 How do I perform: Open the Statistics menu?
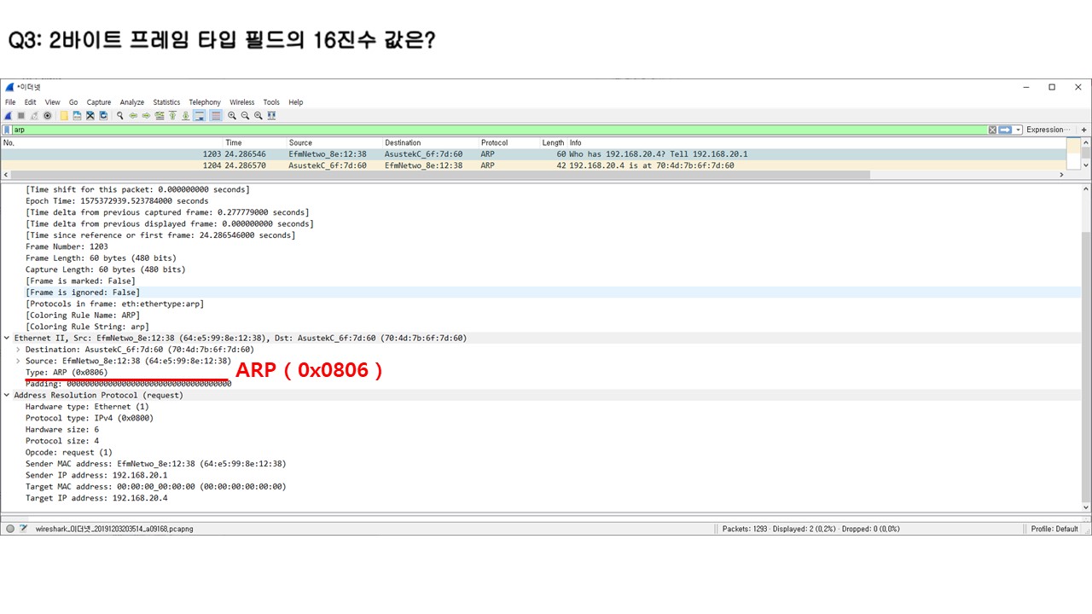(166, 102)
